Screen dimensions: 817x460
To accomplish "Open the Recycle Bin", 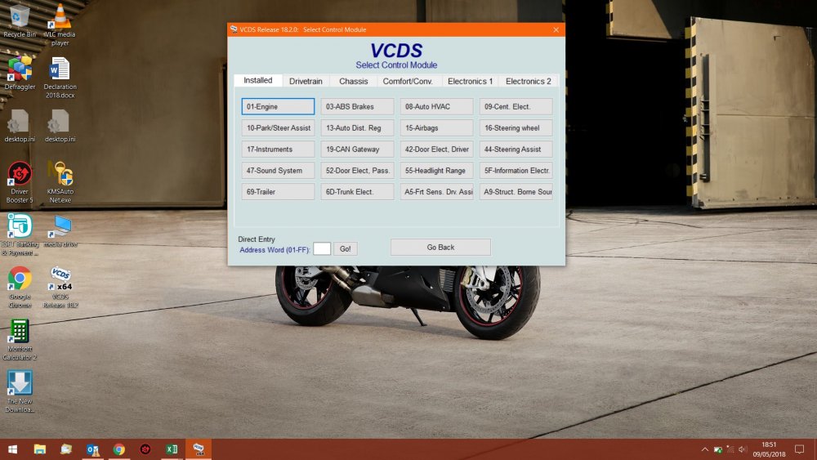I will (20, 21).
